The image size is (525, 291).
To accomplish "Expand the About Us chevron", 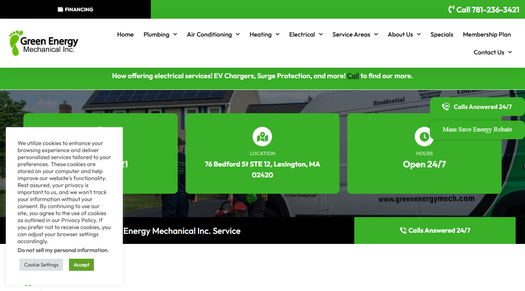I will [419, 34].
